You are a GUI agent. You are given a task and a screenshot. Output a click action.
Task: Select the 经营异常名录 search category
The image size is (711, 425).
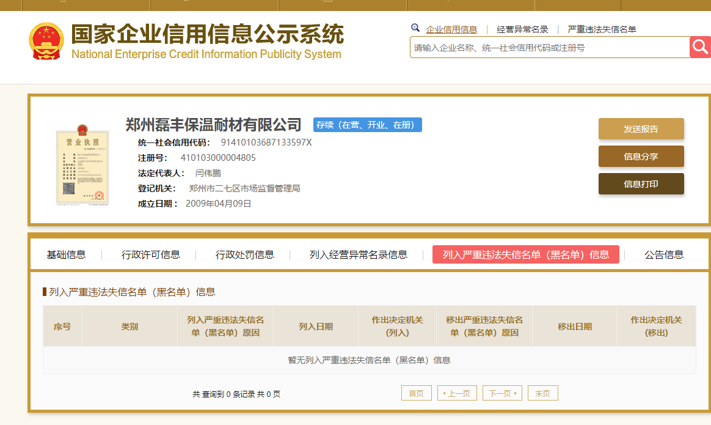coord(522,29)
